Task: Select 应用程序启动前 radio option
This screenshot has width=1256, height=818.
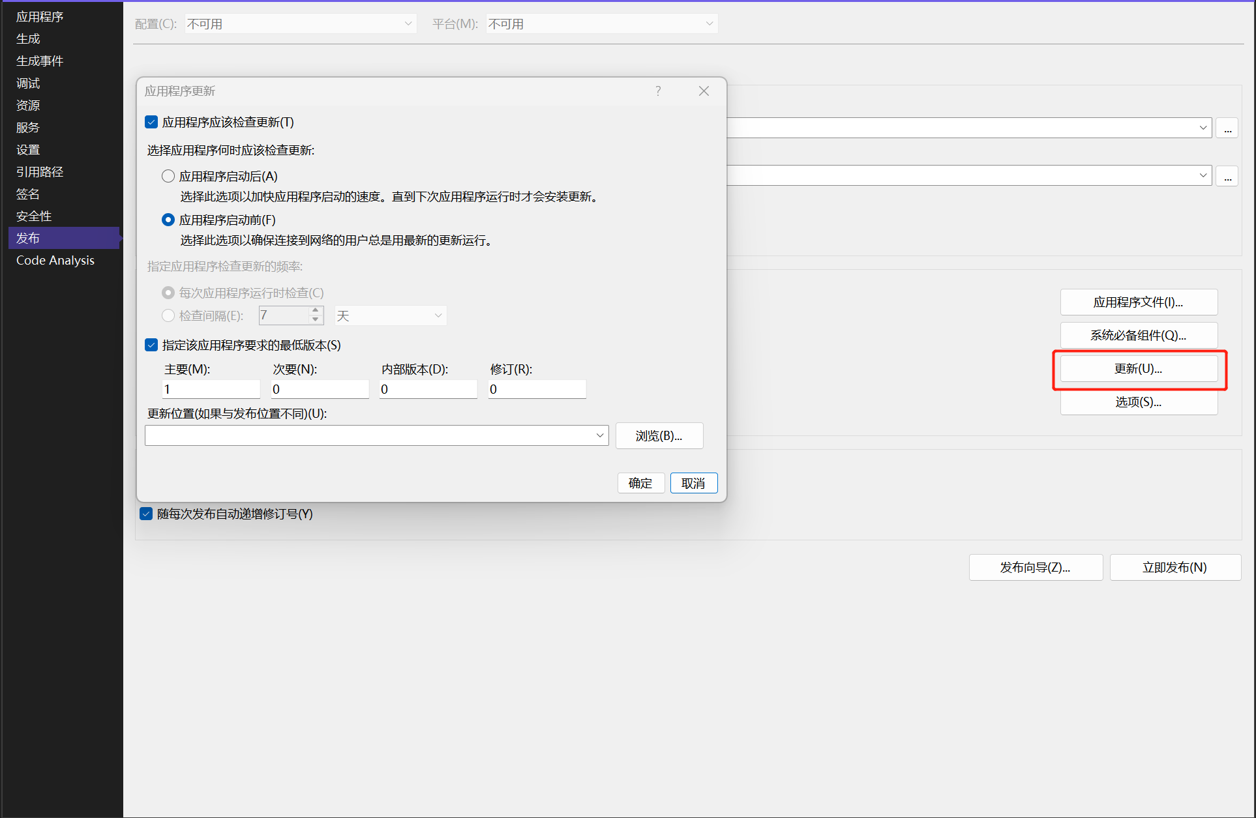Action: click(x=168, y=220)
